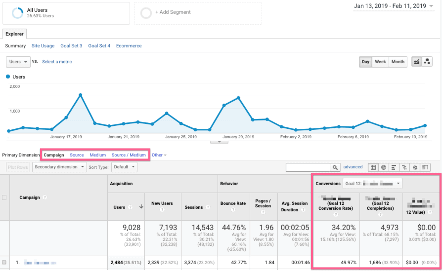Open the Ecommerce tab
The width and height of the screenshot is (444, 272).
[129, 46]
